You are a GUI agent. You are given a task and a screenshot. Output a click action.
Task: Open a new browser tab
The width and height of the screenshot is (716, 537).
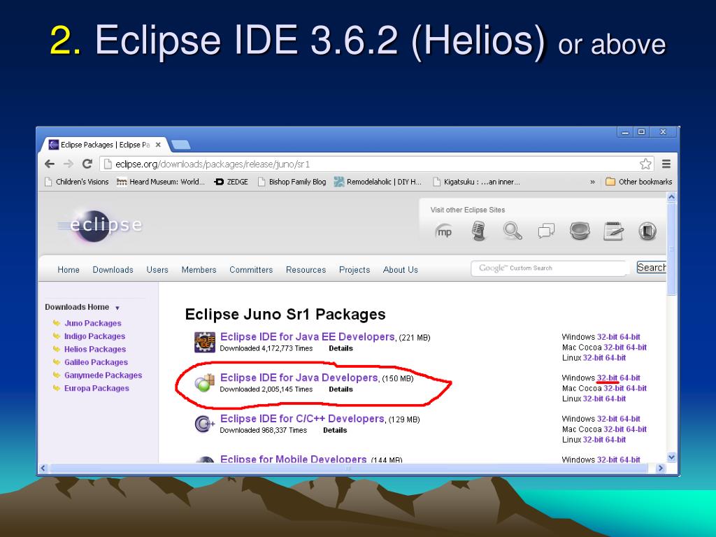[x=181, y=145]
